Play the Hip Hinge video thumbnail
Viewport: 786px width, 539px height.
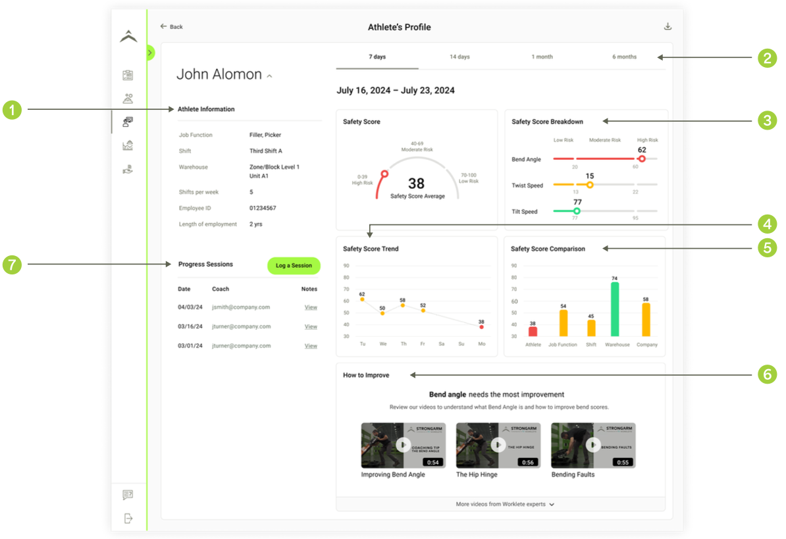[498, 446]
